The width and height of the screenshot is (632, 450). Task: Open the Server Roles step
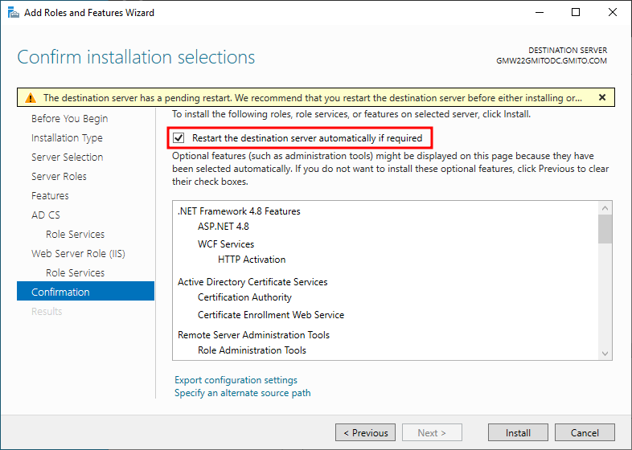click(59, 177)
